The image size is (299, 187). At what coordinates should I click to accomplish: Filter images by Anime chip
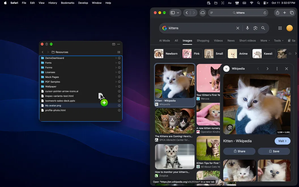point(239,54)
